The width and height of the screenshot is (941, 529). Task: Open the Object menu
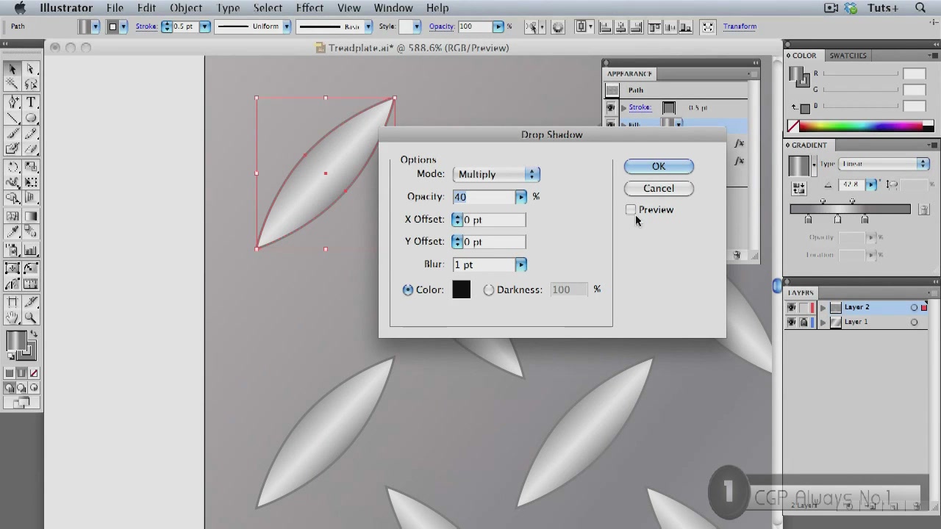click(x=186, y=8)
